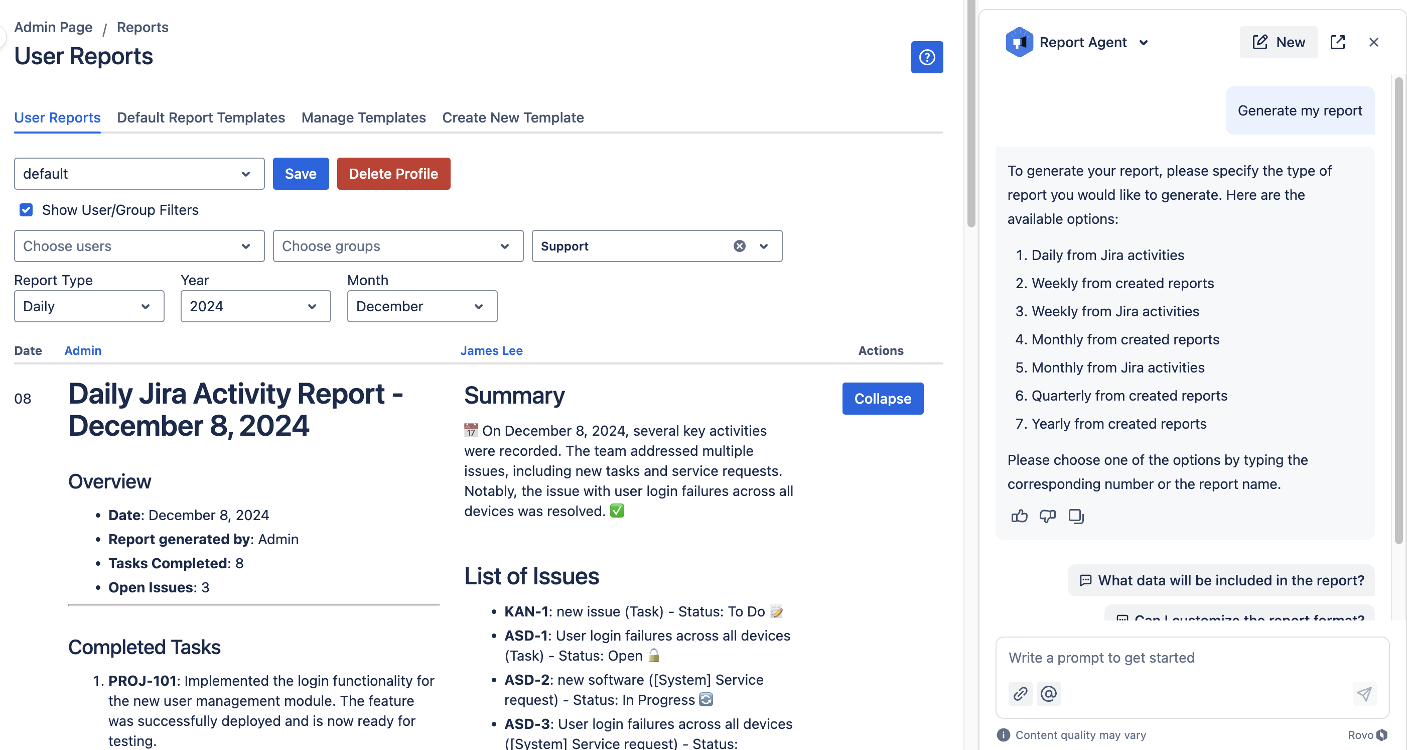Click the help question mark icon
The width and height of the screenshot is (1407, 750).
coord(926,57)
